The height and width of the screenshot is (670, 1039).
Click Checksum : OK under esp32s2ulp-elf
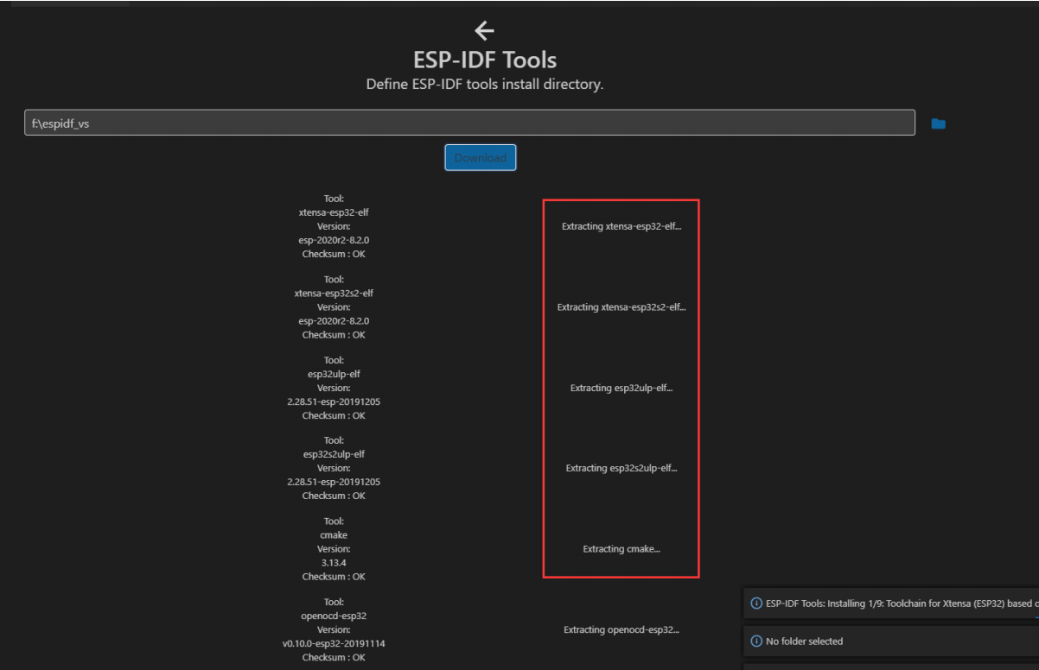[334, 496]
